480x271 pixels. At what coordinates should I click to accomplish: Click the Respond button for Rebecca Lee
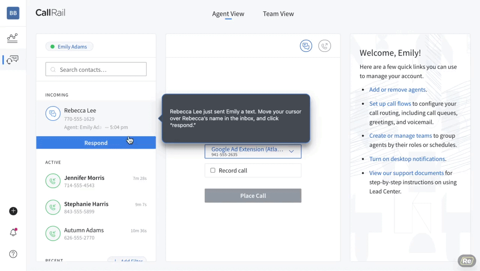coord(96,143)
